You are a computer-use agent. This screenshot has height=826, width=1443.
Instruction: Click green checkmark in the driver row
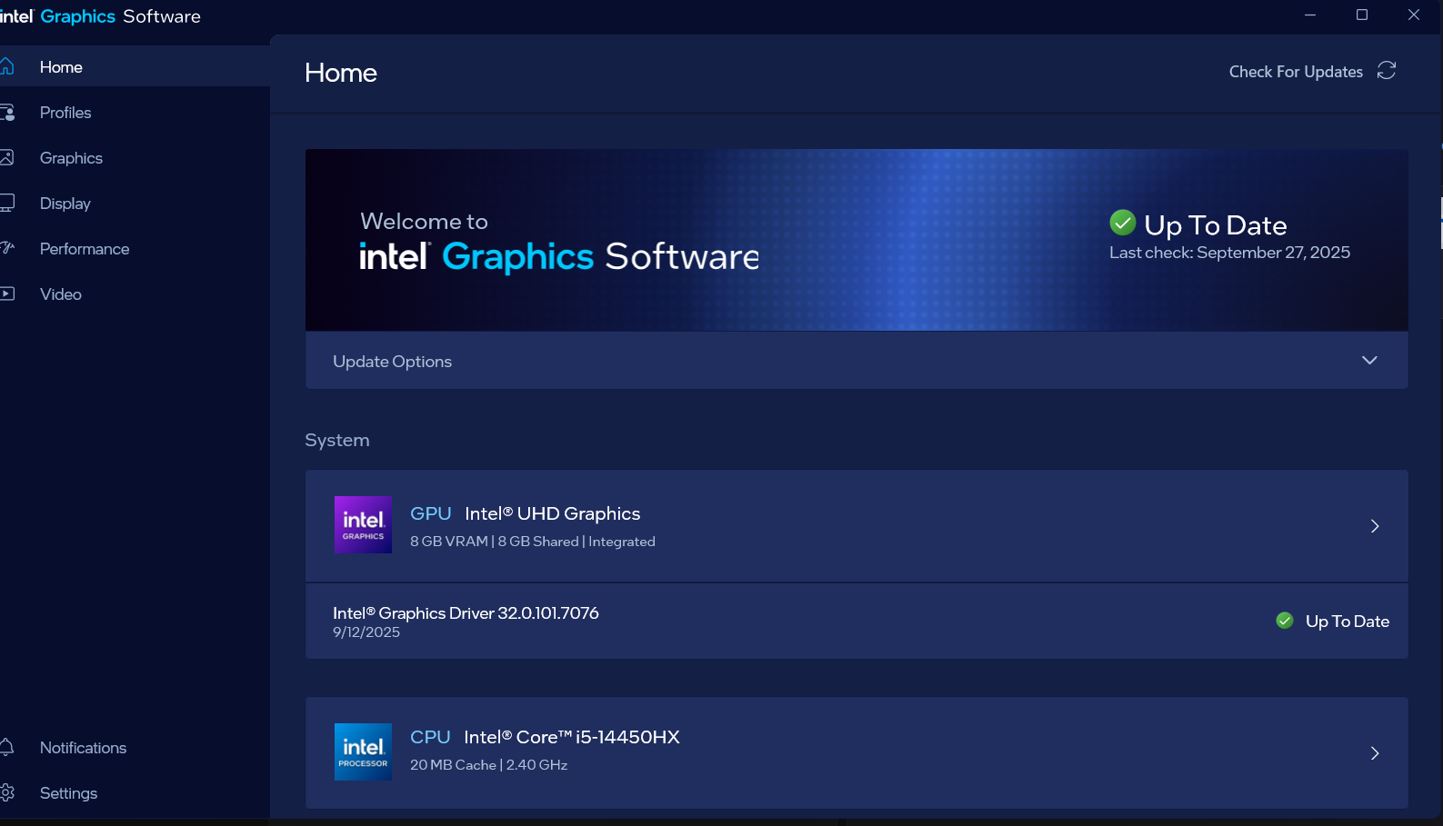pyautogui.click(x=1285, y=621)
